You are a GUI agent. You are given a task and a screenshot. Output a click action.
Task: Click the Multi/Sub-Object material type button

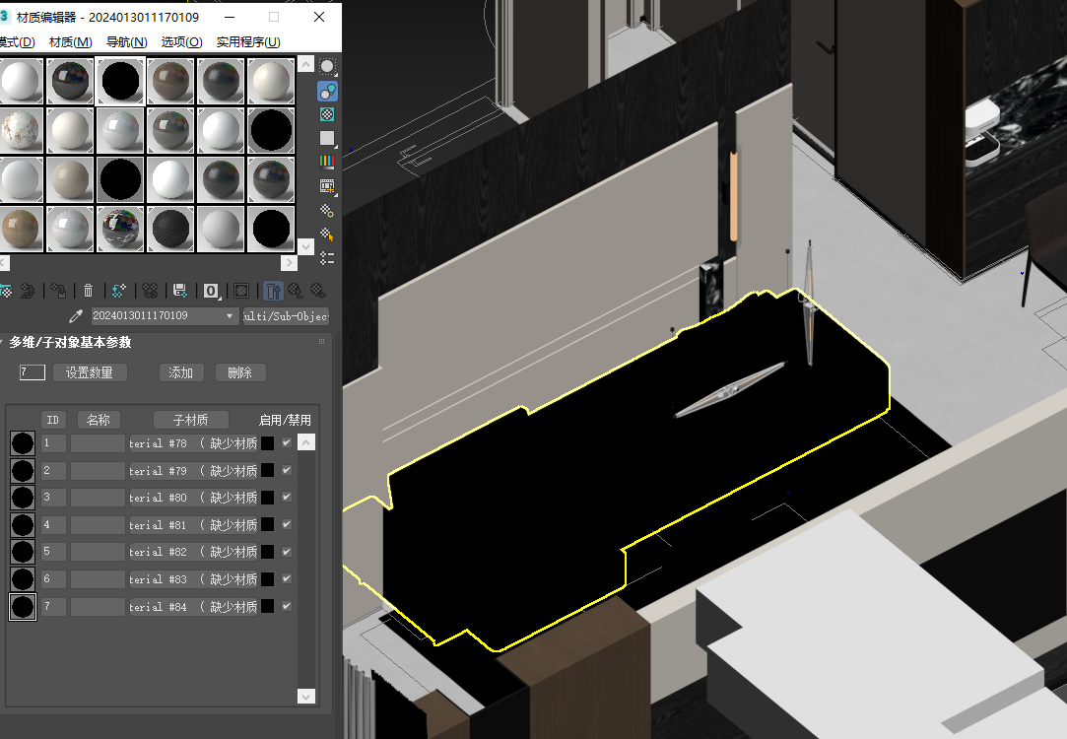287,316
